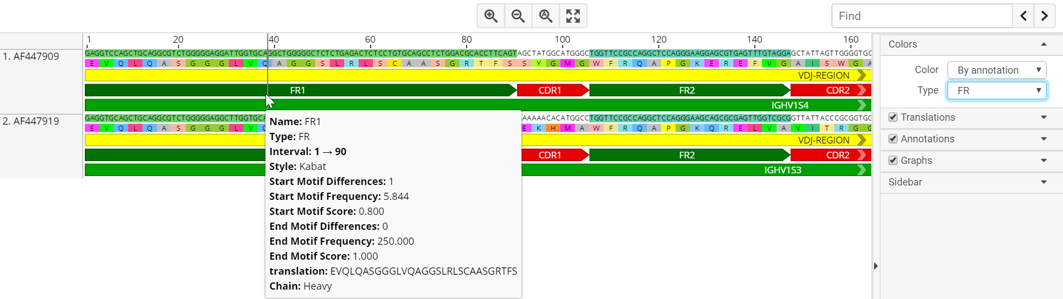Go to next find result arrow

tap(1044, 16)
